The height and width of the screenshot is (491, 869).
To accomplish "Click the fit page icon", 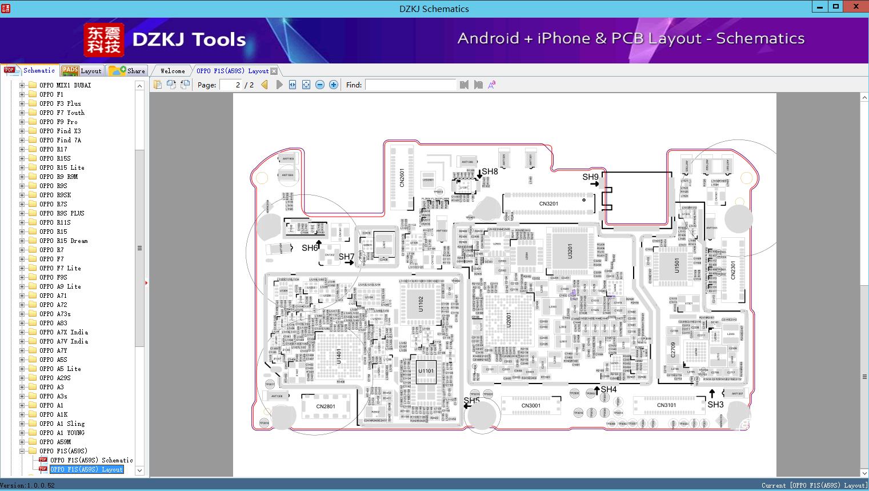I will click(306, 85).
